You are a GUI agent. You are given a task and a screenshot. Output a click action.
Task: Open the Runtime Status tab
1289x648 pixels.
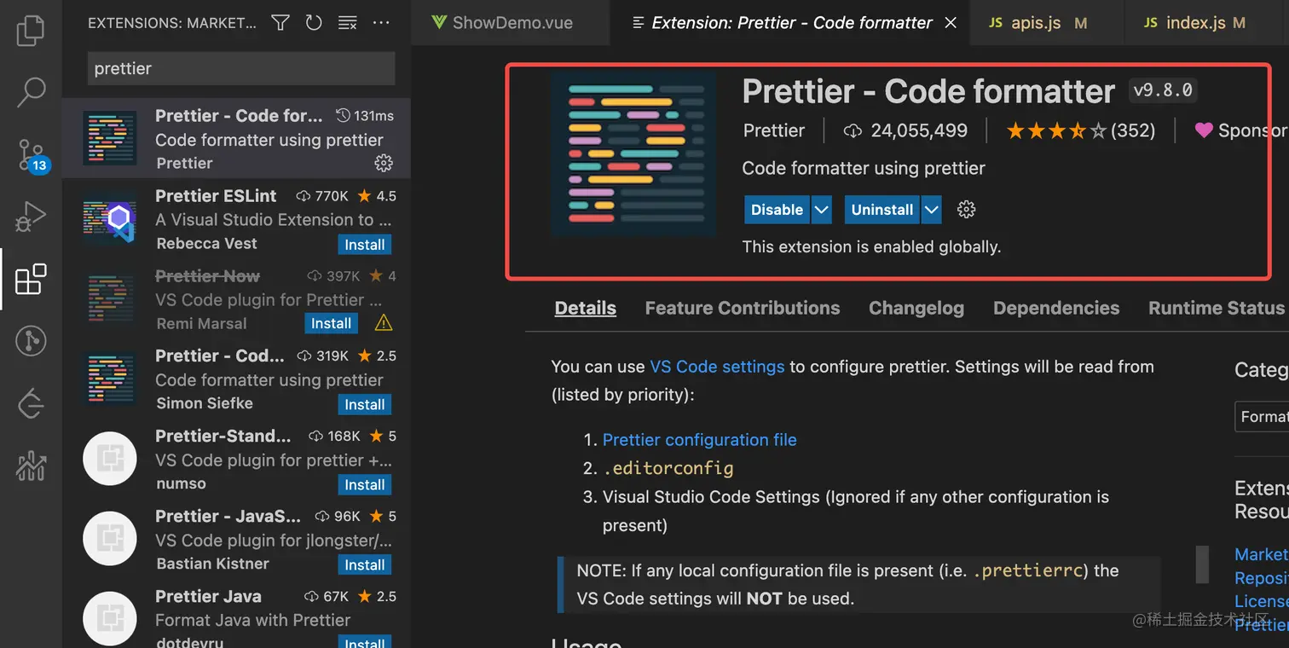[1217, 309]
